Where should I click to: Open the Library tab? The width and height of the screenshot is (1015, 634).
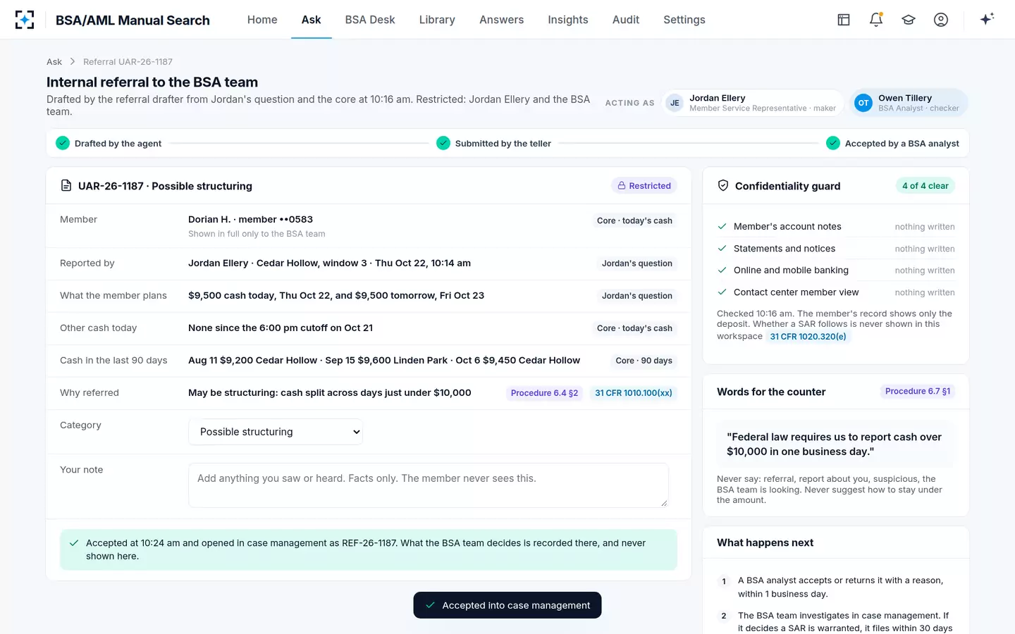437,20
